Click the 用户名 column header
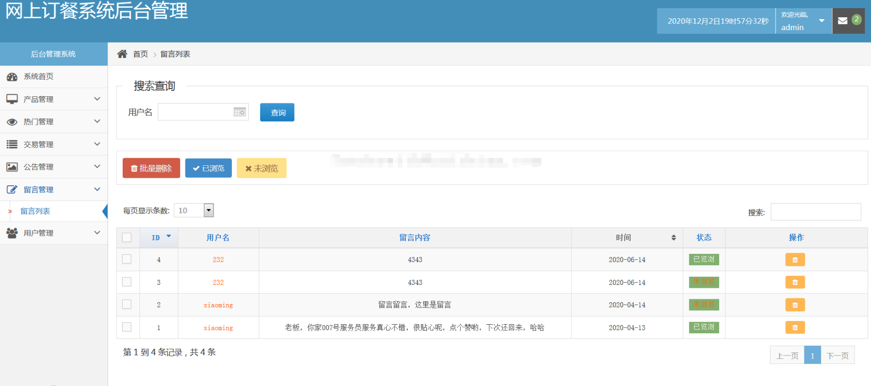The image size is (871, 386). pyautogui.click(x=218, y=238)
